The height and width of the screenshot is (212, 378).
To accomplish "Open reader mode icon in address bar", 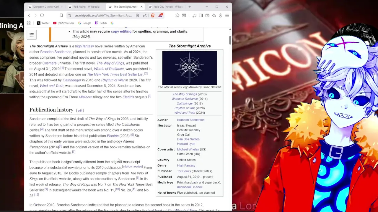I will click(x=137, y=15).
